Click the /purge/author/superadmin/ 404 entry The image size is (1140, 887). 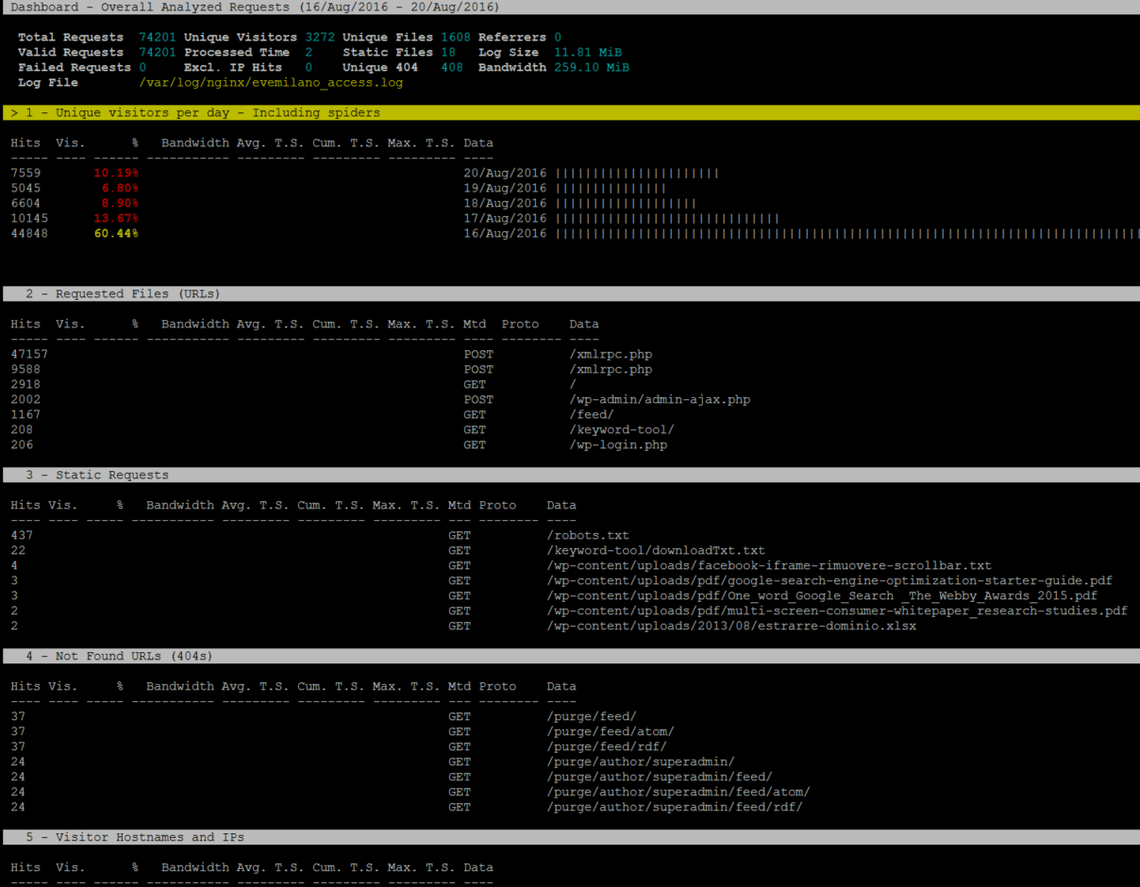pyautogui.click(x=641, y=762)
